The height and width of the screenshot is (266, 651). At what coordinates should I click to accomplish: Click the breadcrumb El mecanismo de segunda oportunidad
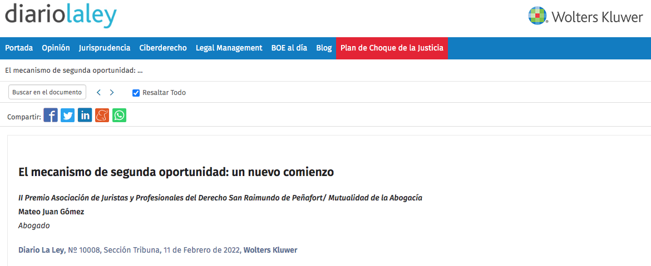tap(74, 71)
